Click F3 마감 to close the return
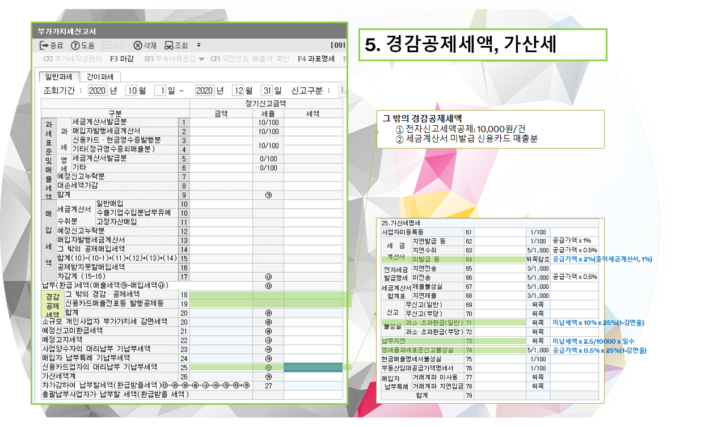This screenshot has width=726, height=427. point(121,58)
